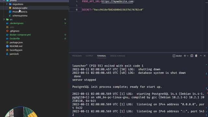Click on the SECRET line in editor
The height and width of the screenshot is (117, 208).
[113, 10]
